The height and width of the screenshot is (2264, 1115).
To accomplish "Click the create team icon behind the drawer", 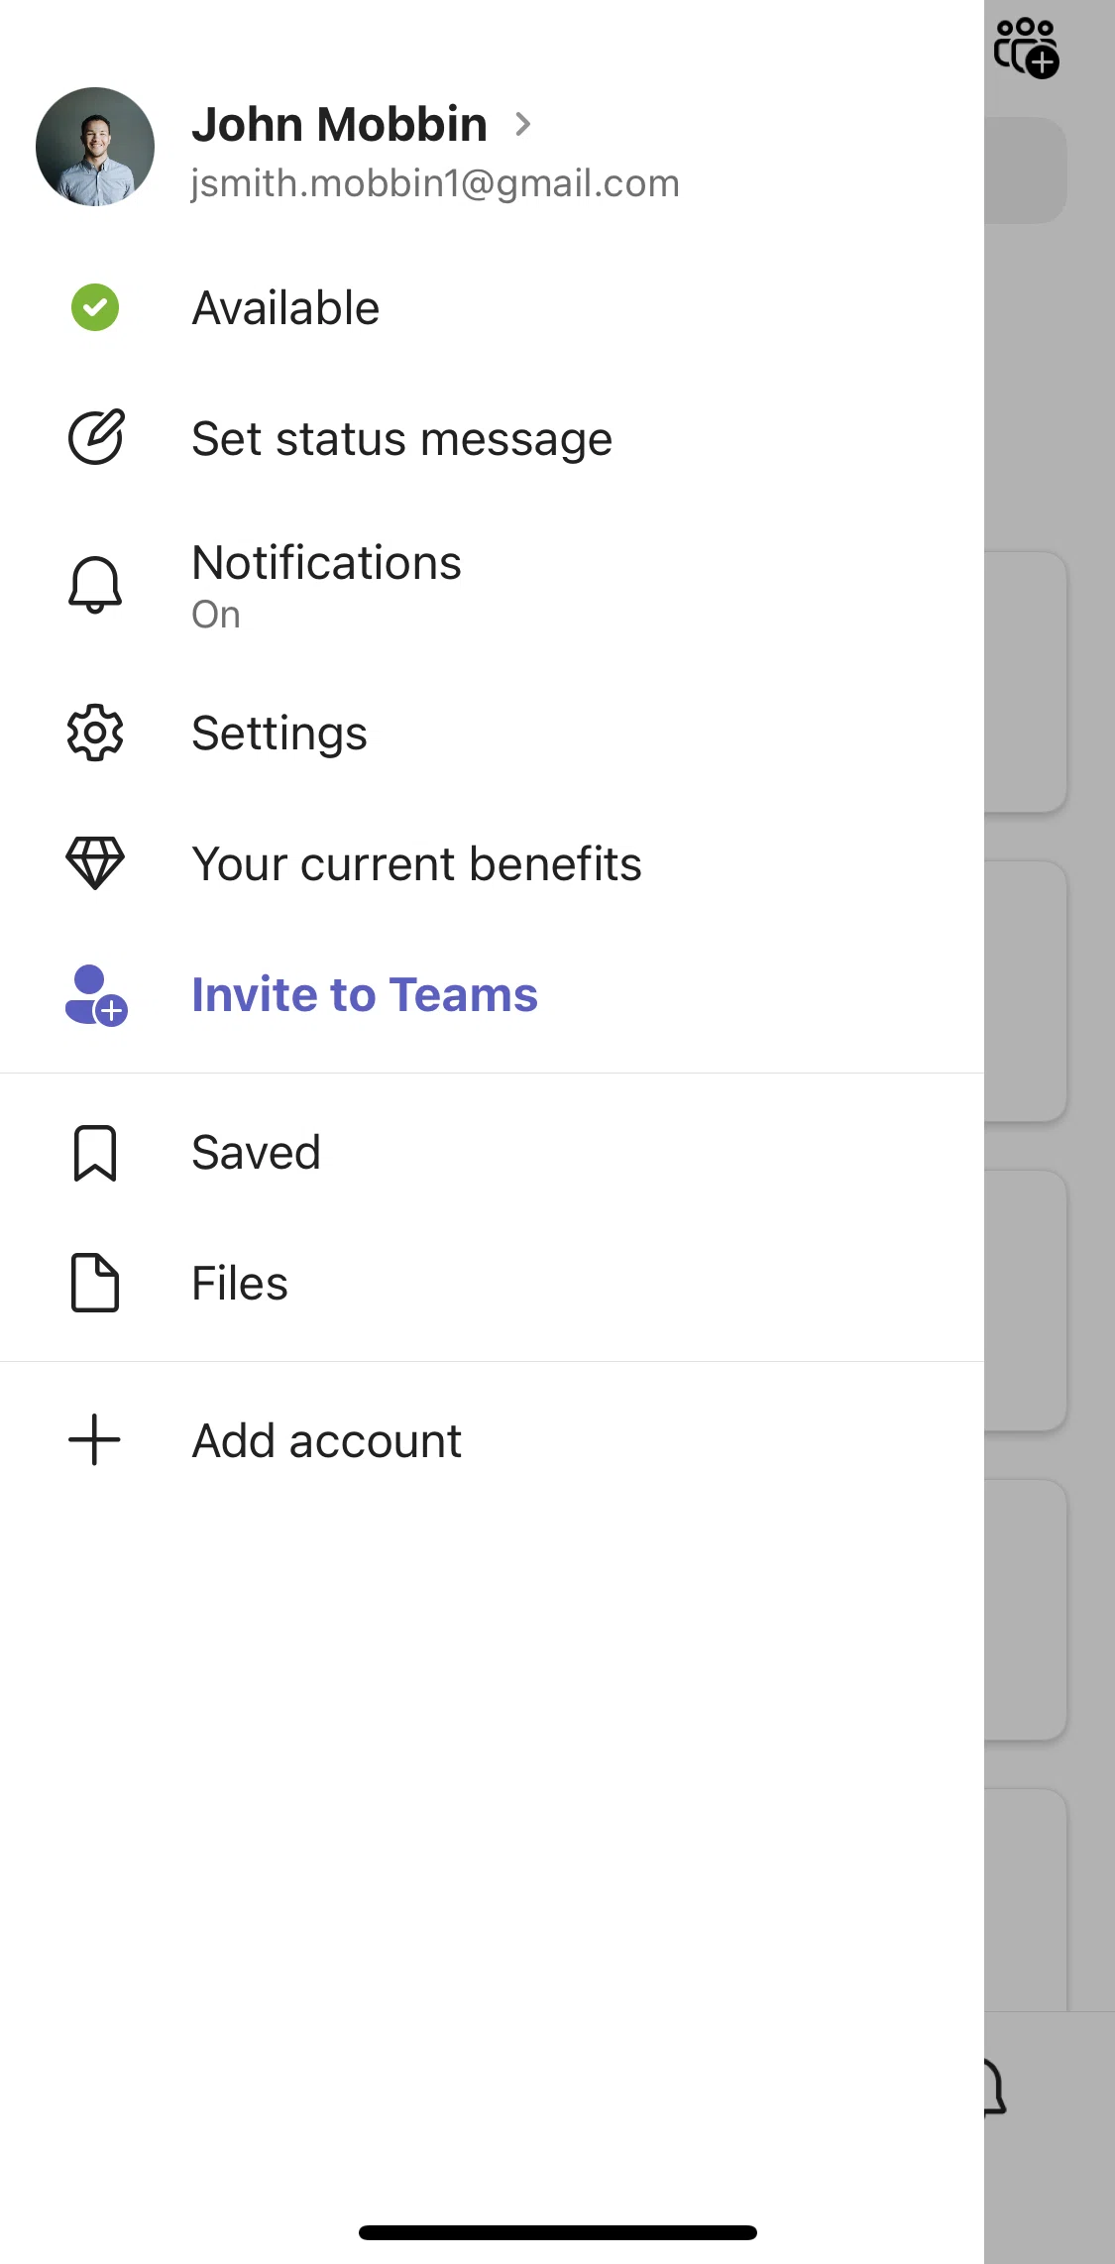I will [x=1027, y=47].
